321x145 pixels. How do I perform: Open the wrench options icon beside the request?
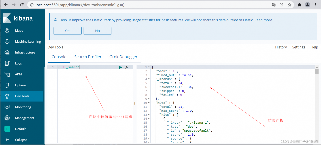pos(126,67)
